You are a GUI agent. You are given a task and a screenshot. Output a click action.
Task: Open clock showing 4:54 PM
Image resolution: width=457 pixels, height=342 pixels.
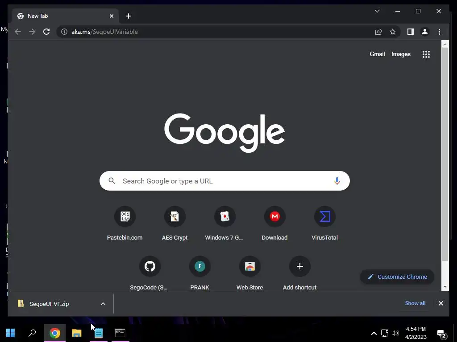pos(416,333)
